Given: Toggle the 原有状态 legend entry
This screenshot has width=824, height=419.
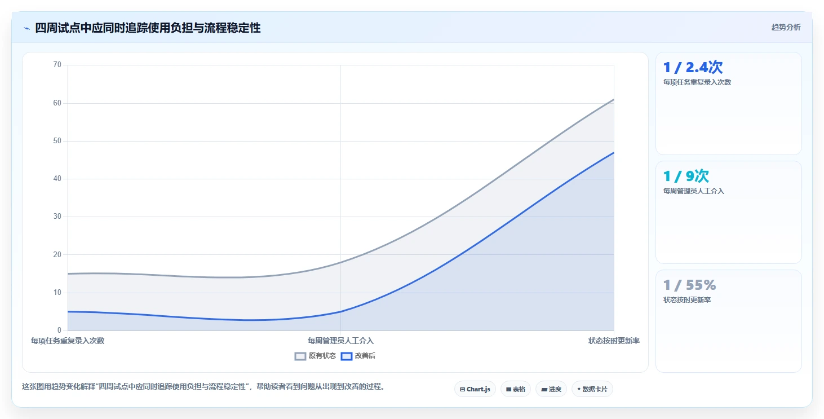Looking at the screenshot, I should click(315, 356).
